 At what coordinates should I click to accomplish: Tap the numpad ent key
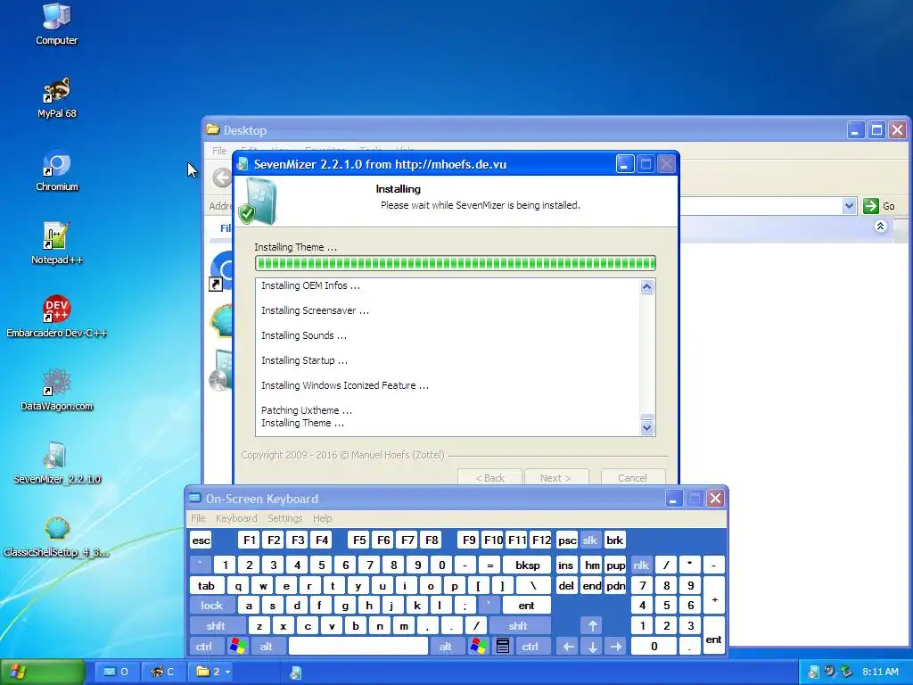pos(714,637)
